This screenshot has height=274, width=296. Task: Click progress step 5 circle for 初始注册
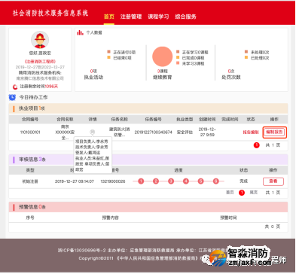coord(201,181)
